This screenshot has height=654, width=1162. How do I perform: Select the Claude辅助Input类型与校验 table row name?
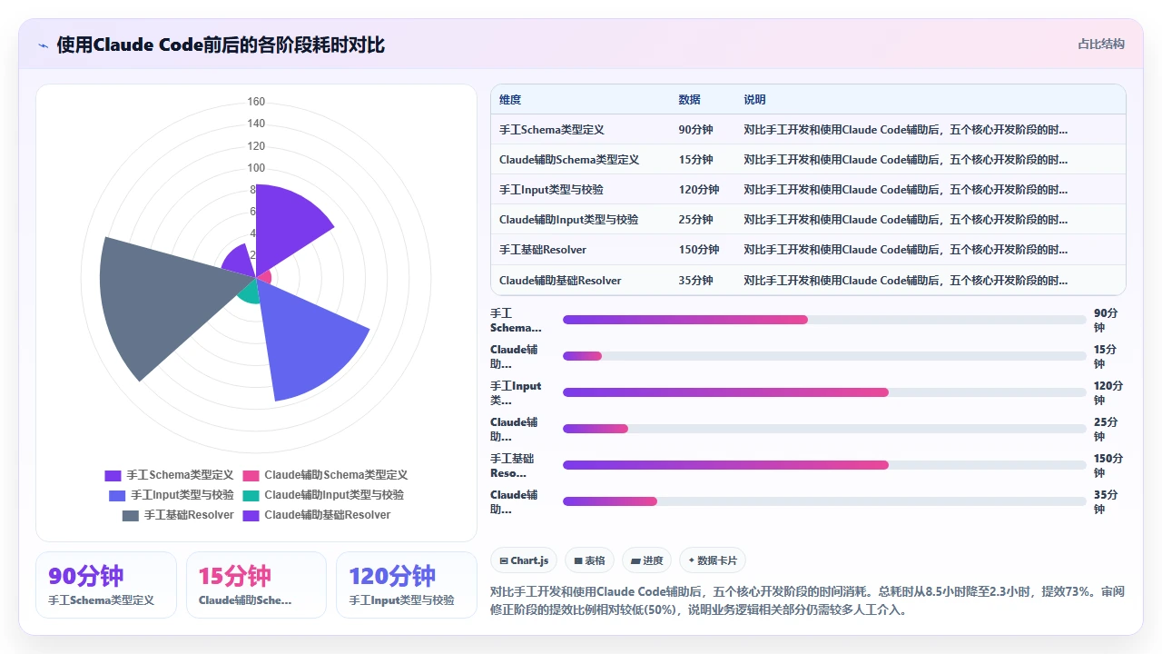tap(569, 220)
